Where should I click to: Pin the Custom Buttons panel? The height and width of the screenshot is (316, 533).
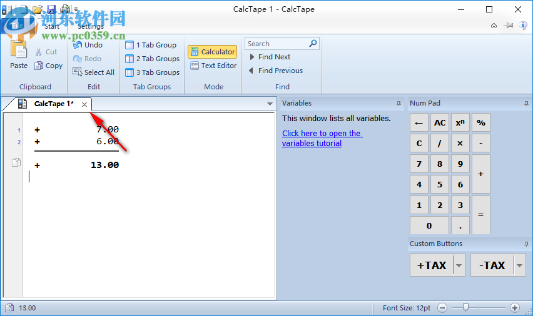tap(526, 244)
